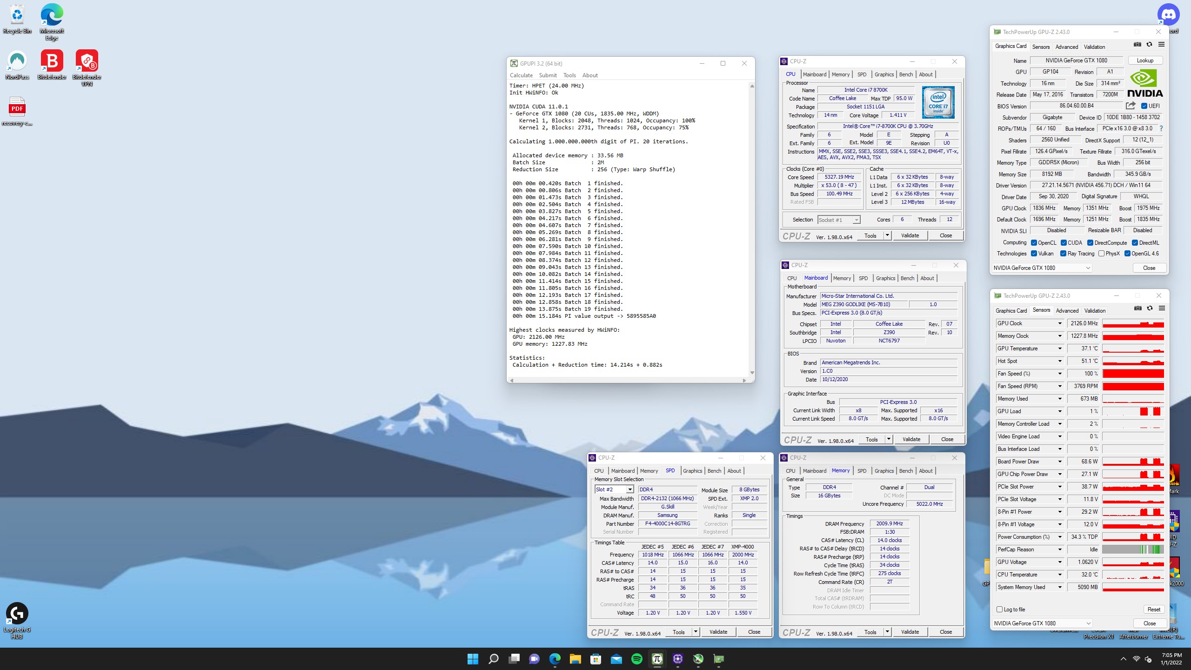Click the Lookup button in GPU-Z
Viewport: 1191px width, 670px height.
(1145, 60)
